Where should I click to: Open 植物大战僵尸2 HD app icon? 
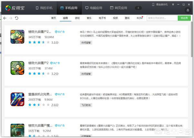coord(17,37)
